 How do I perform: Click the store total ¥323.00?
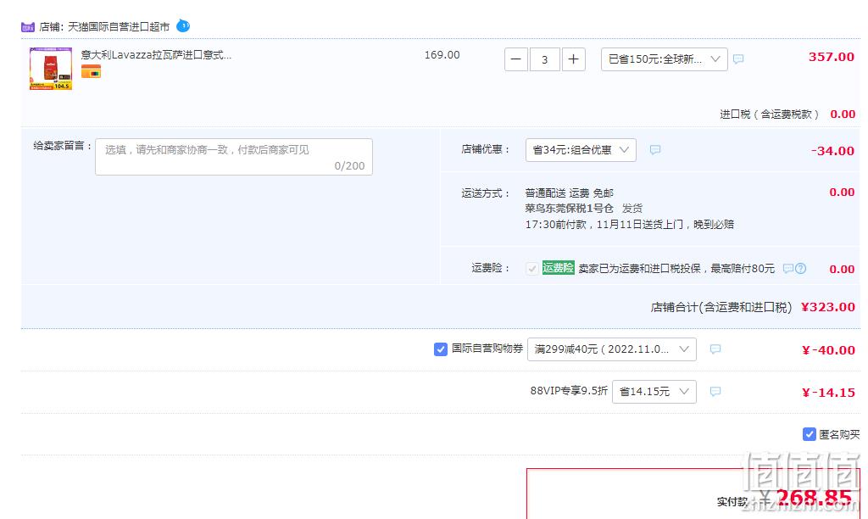tap(828, 307)
